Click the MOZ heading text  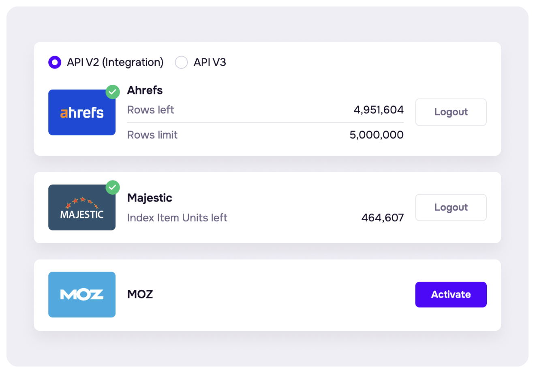tap(140, 294)
